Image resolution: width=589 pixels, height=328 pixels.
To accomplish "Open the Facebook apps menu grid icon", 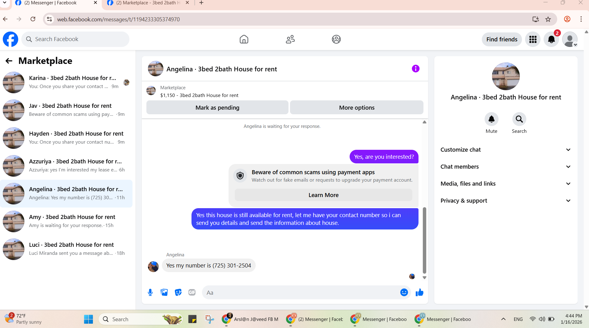I will pos(533,39).
